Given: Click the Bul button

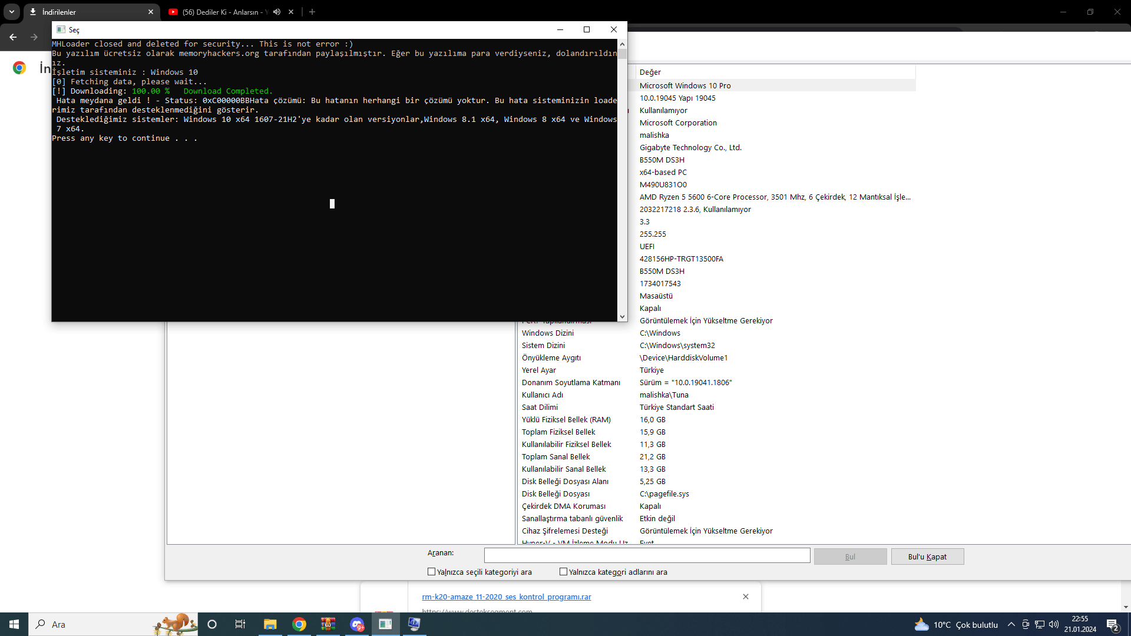Looking at the screenshot, I should [850, 556].
